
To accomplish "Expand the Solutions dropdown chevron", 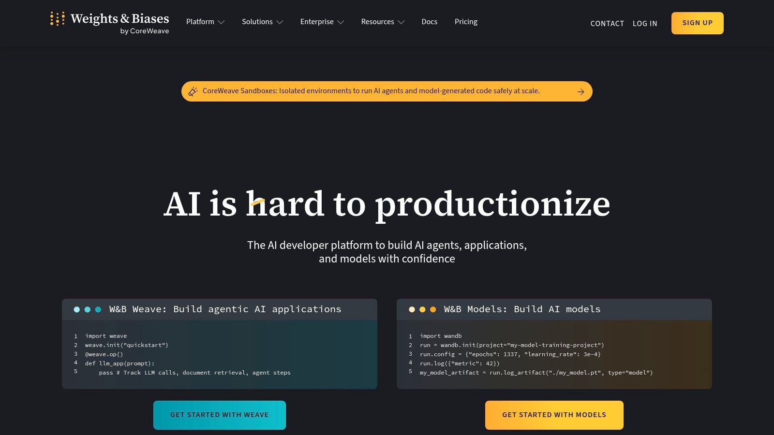I will (280, 22).
